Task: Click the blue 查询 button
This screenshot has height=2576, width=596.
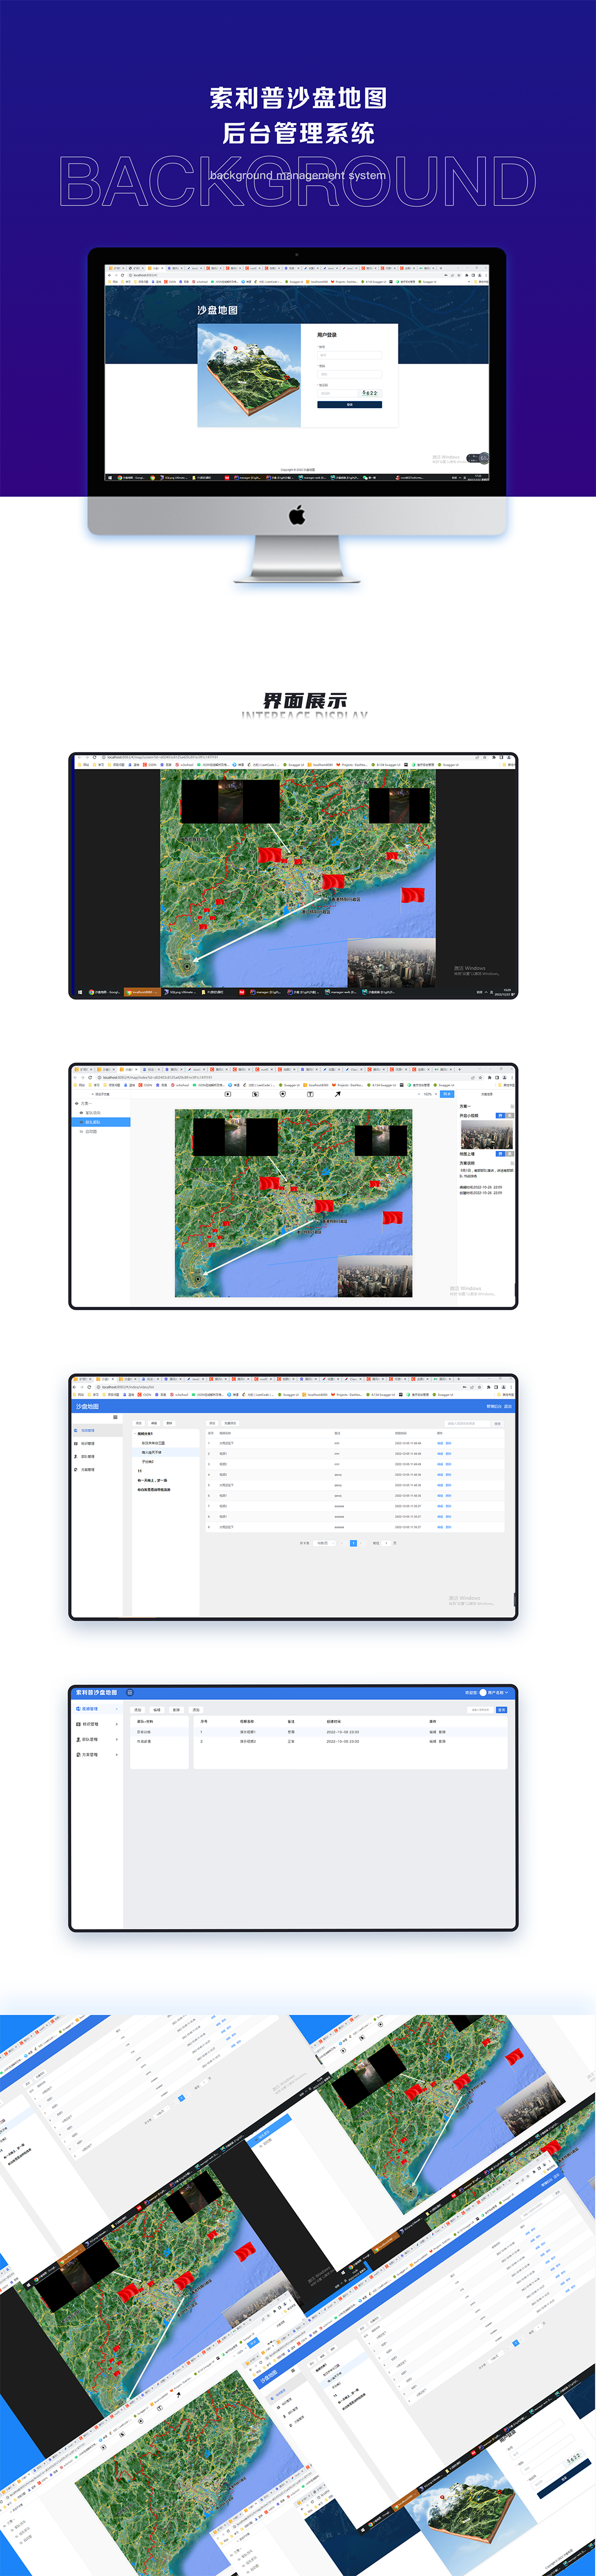Action: [x=501, y=1709]
